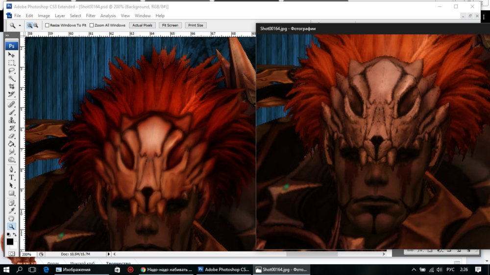The width and height of the screenshot is (490, 275).
Task: Toggle Quick Mask mode button
Action: click(12, 253)
